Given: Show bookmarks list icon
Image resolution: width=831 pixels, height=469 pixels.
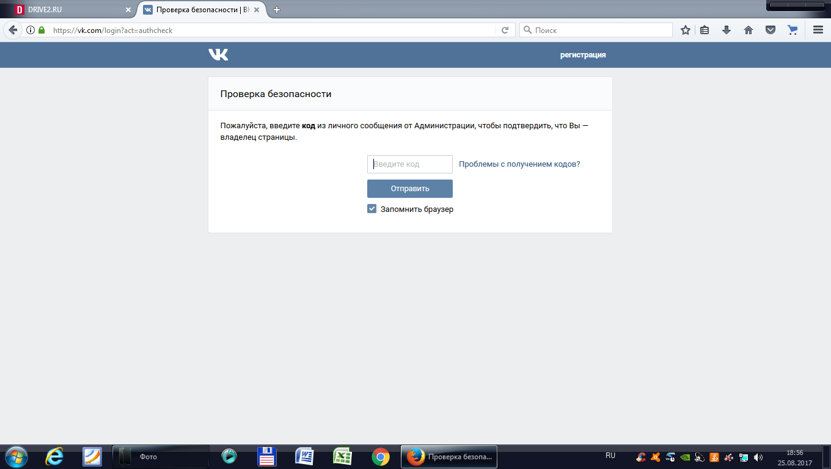Looking at the screenshot, I should click(x=705, y=30).
